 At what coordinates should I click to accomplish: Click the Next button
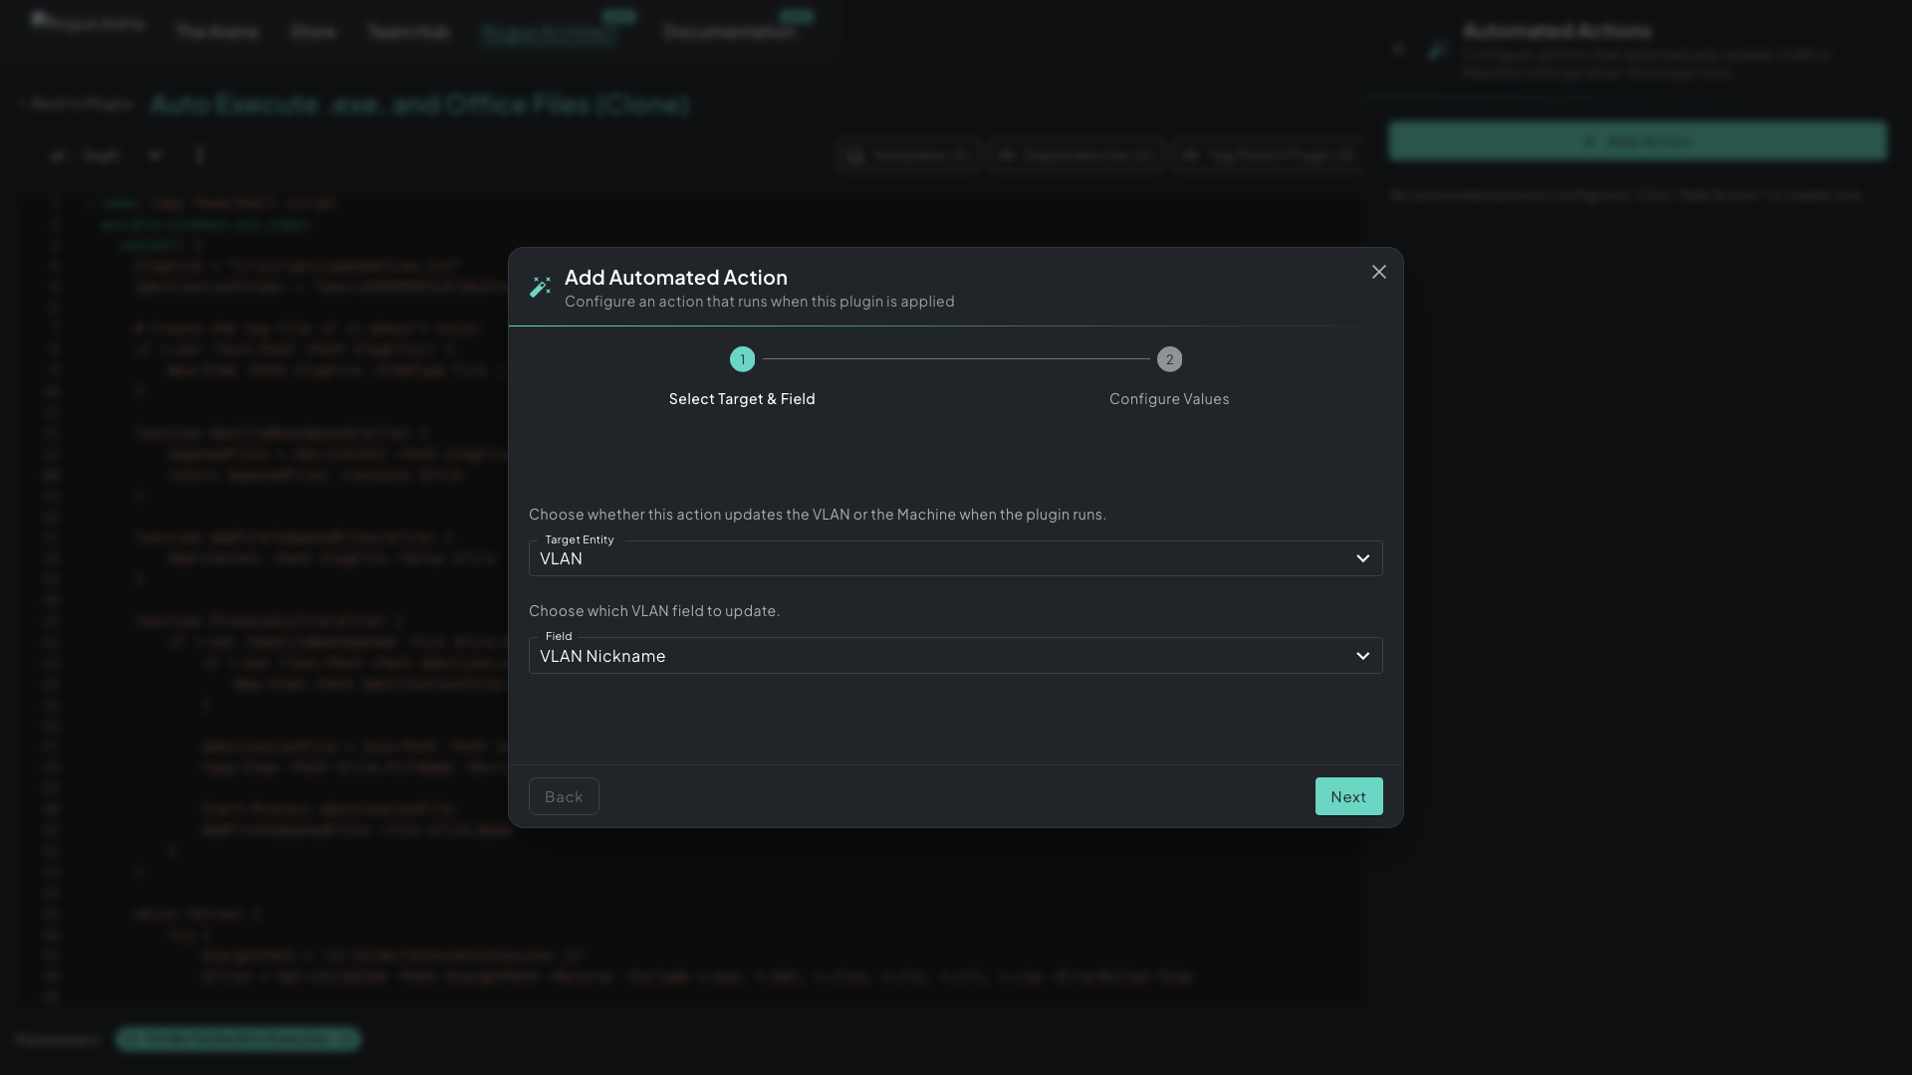click(1348, 796)
